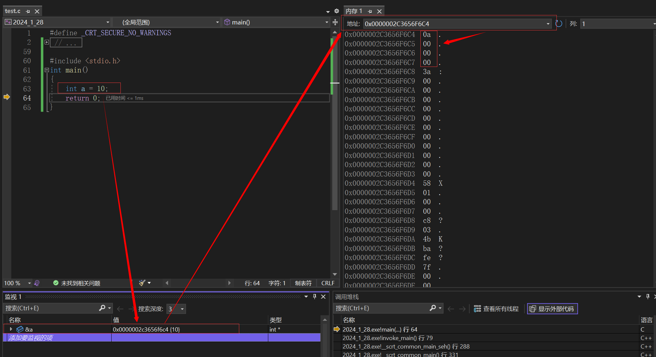Pin the 监视 1 watch window
The height and width of the screenshot is (357, 656).
(x=315, y=296)
